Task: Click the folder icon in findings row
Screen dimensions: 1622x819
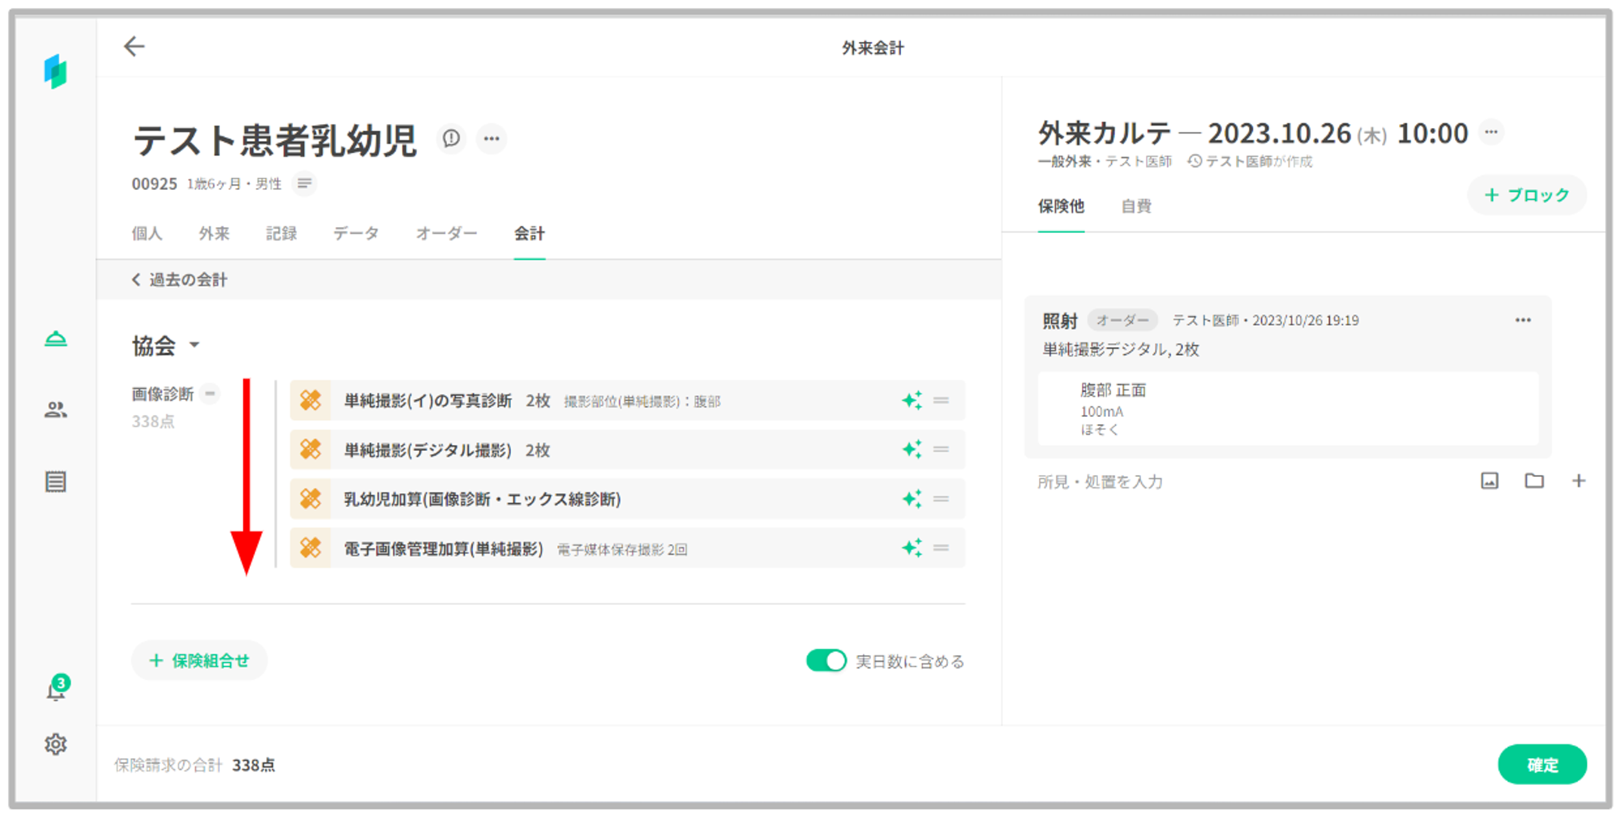Action: pyautogui.click(x=1534, y=481)
